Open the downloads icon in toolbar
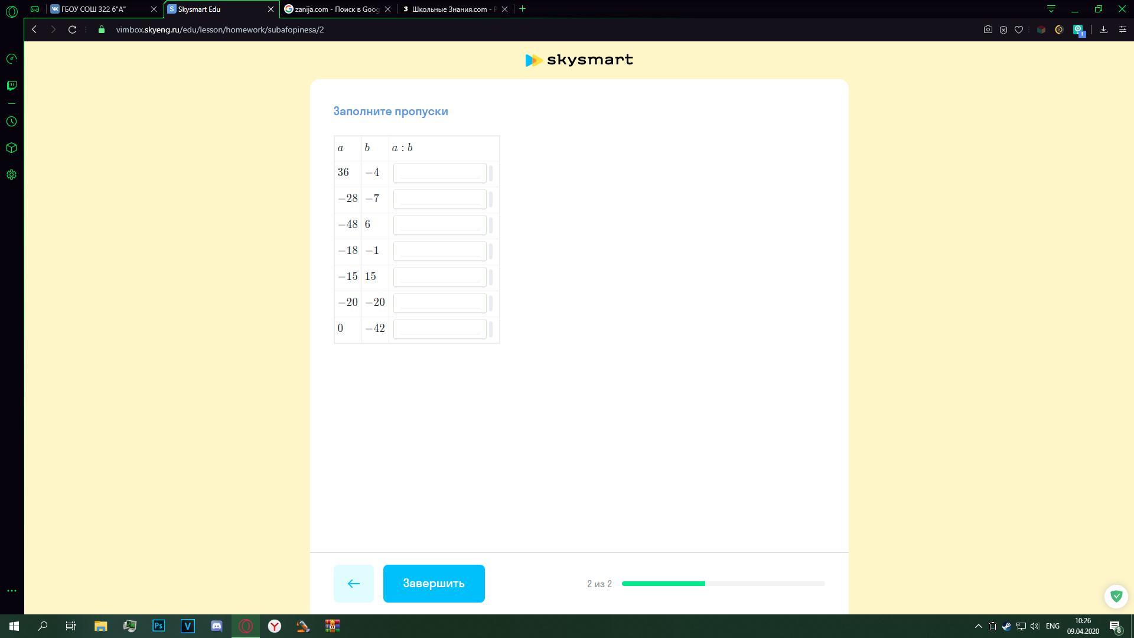This screenshot has width=1134, height=638. (x=1103, y=30)
